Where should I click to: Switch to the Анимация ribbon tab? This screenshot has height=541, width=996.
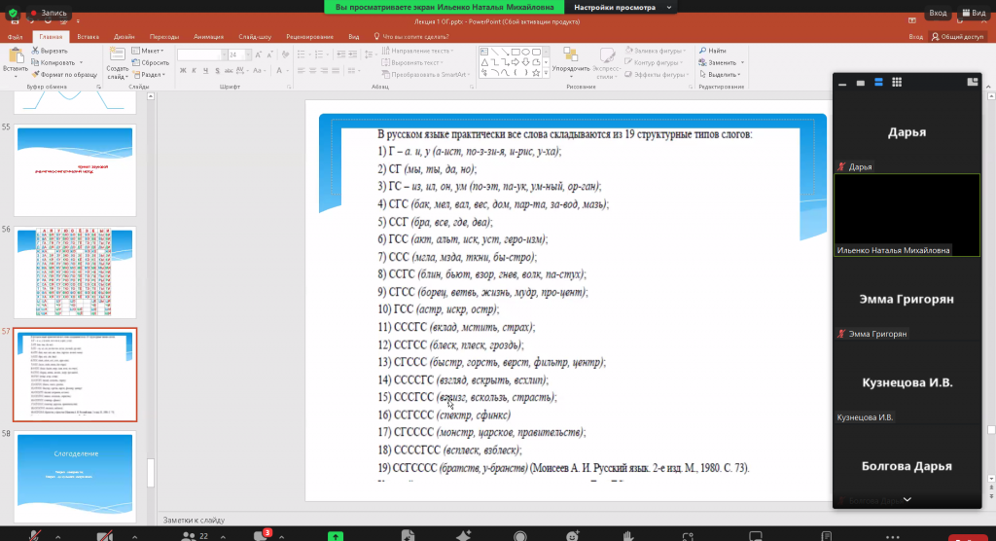[x=208, y=37]
